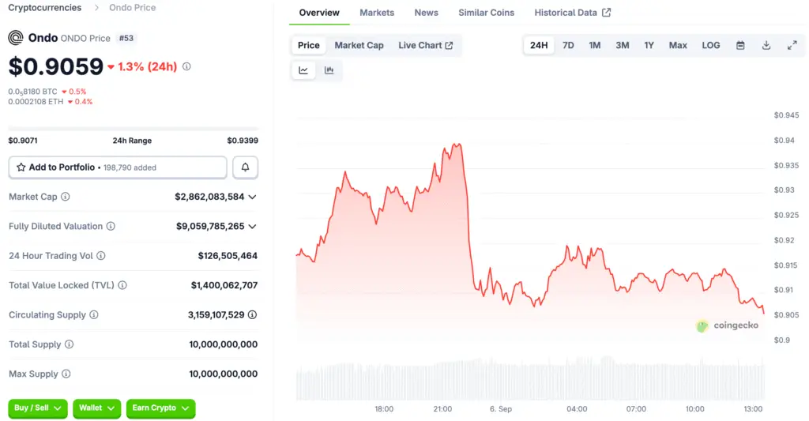Image resolution: width=809 pixels, height=421 pixels.
Task: Click the 6. Sep axis label
Action: [x=501, y=409]
